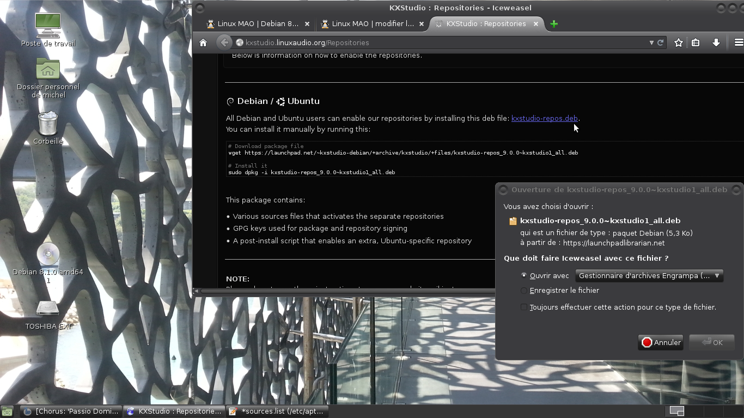Click the window menu button of Iceweasel
Screen dimensions: 744x418
(199, 8)
